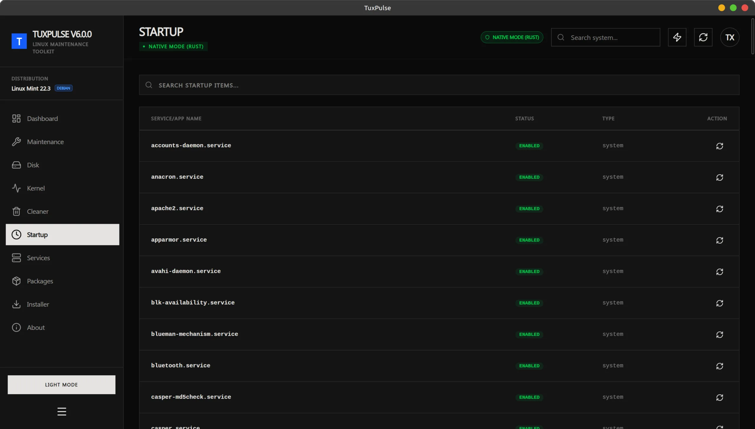Toggle the accounts-daemon.service startup action icon
The height and width of the screenshot is (429, 755).
tap(720, 146)
